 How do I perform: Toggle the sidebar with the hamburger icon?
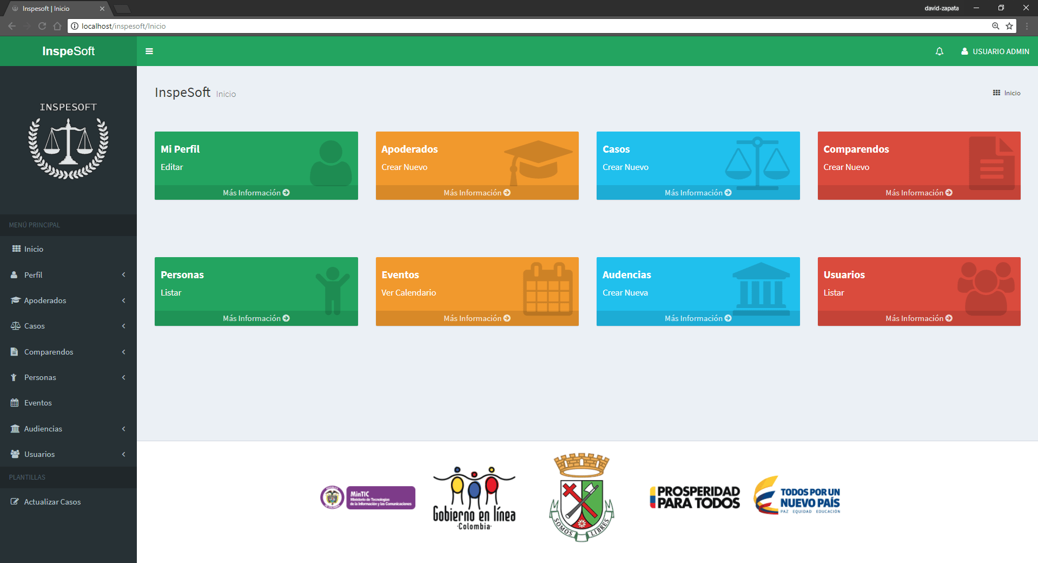[x=149, y=51]
